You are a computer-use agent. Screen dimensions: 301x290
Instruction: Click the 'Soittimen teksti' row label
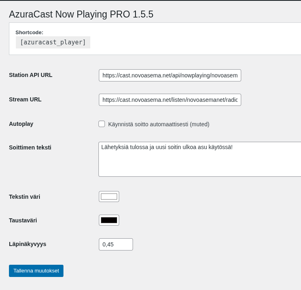(30, 147)
